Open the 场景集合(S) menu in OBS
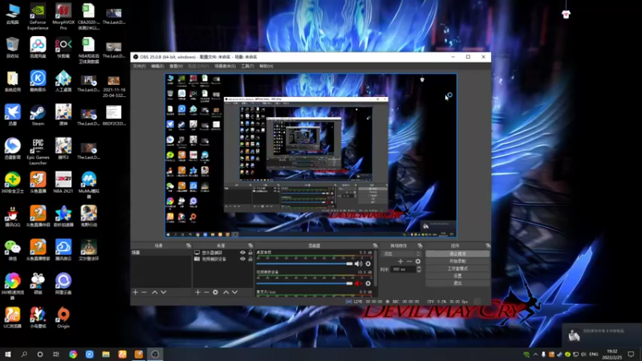The height and width of the screenshot is (361, 642). tap(226, 66)
